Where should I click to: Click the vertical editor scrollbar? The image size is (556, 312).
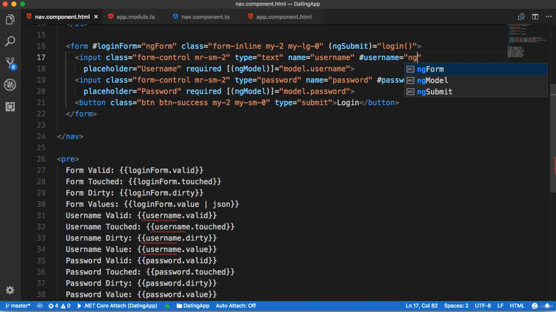pos(553,138)
